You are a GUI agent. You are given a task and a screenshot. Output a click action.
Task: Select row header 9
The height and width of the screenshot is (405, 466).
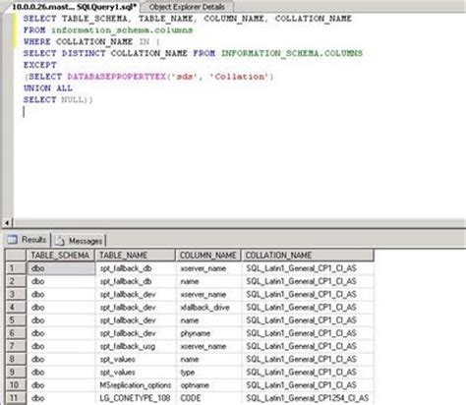pos(16,373)
